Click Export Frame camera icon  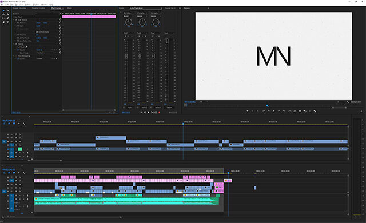pos(300,111)
